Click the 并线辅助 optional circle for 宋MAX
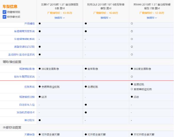 tap(132, 23)
